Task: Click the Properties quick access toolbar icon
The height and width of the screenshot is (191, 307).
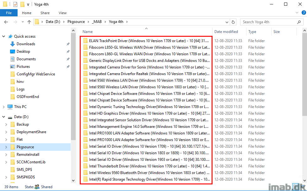Action: click(15, 4)
